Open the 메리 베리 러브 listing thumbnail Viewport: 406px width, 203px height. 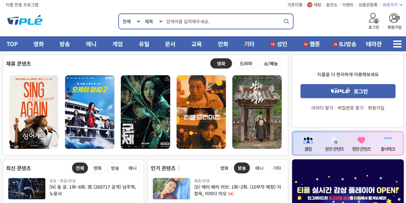point(172,188)
